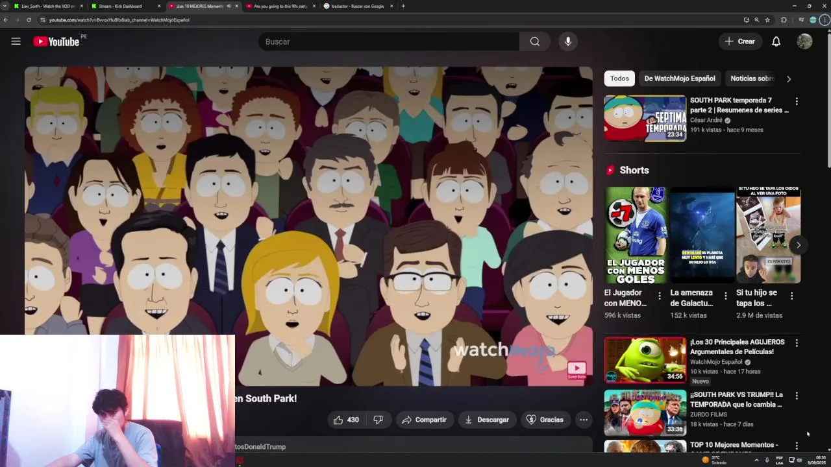Image resolution: width=831 pixels, height=467 pixels.
Task: Open options for AGUJEROS Argumentales video
Action: (797, 342)
